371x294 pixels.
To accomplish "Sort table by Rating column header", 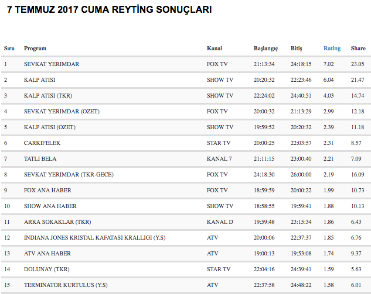I will [332, 49].
